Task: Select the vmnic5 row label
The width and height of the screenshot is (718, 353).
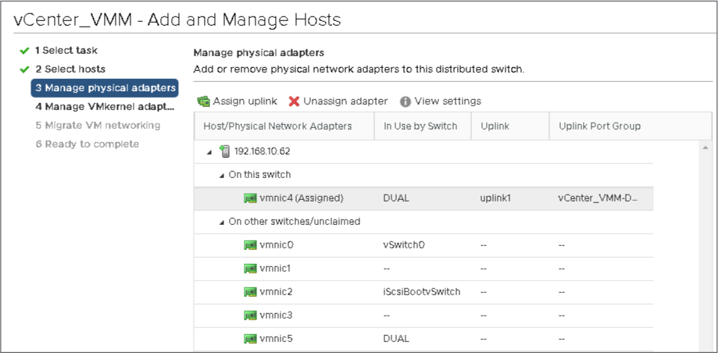Action: [276, 339]
